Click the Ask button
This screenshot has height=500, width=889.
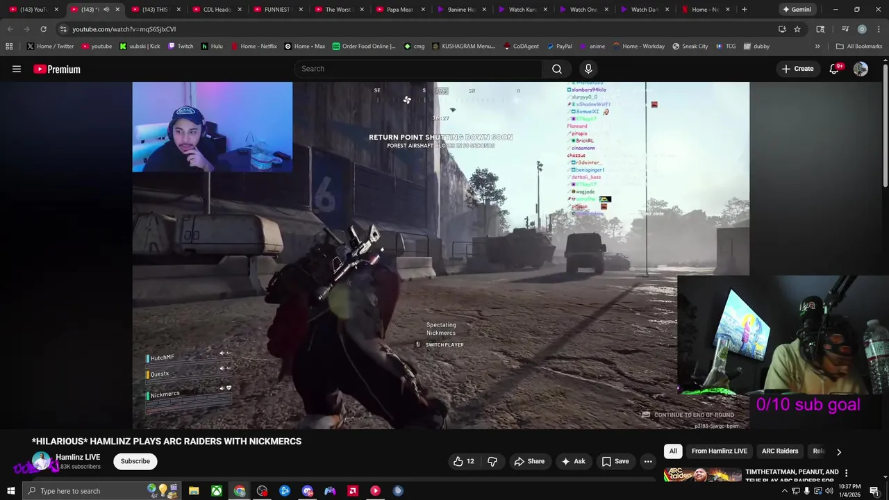(574, 461)
